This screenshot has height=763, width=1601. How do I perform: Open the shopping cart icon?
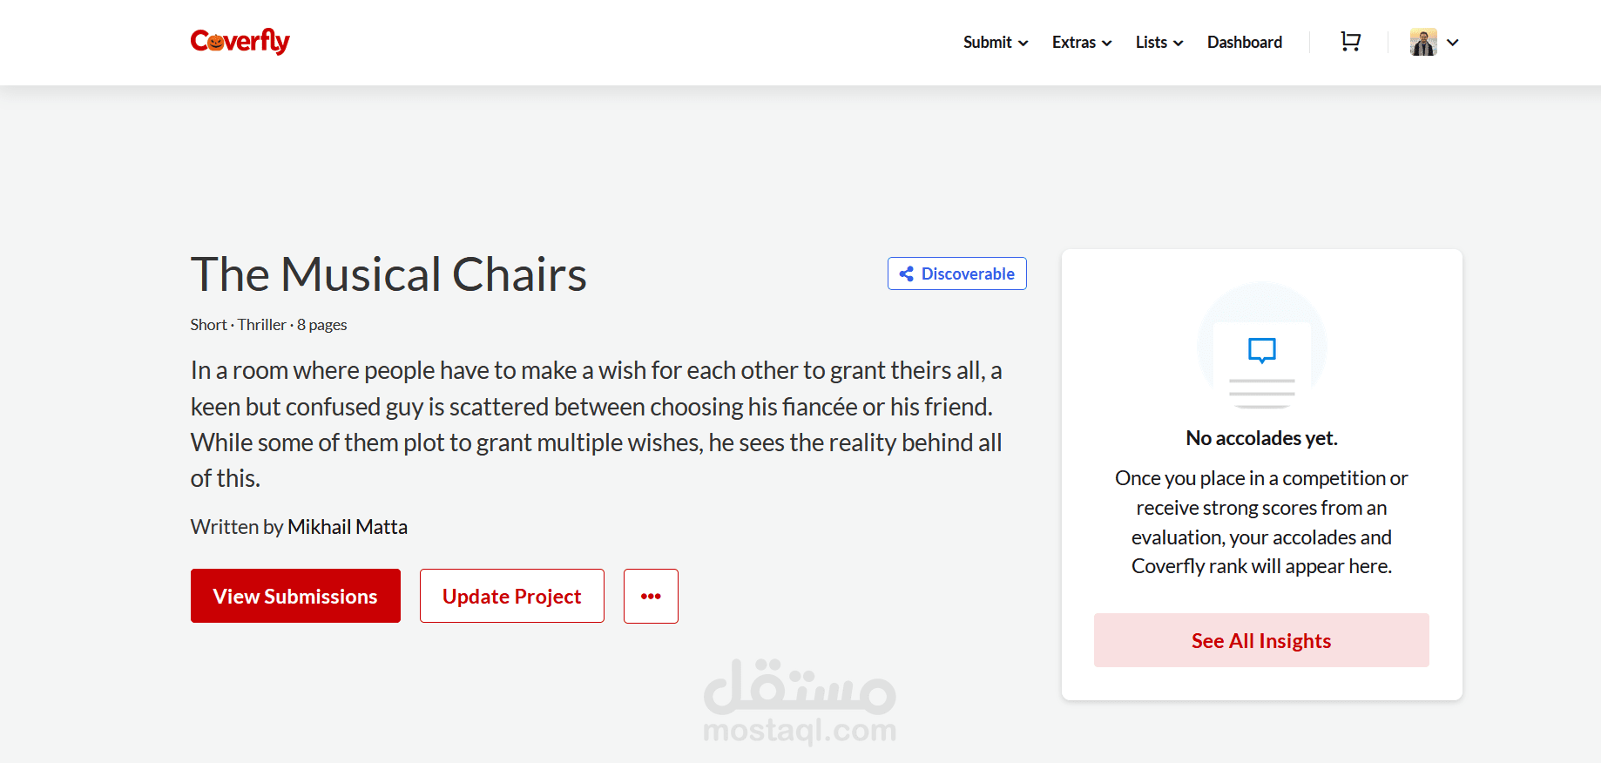click(1350, 42)
